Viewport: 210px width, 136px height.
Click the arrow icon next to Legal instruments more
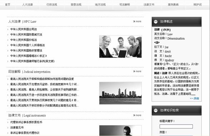(x=134, y=115)
